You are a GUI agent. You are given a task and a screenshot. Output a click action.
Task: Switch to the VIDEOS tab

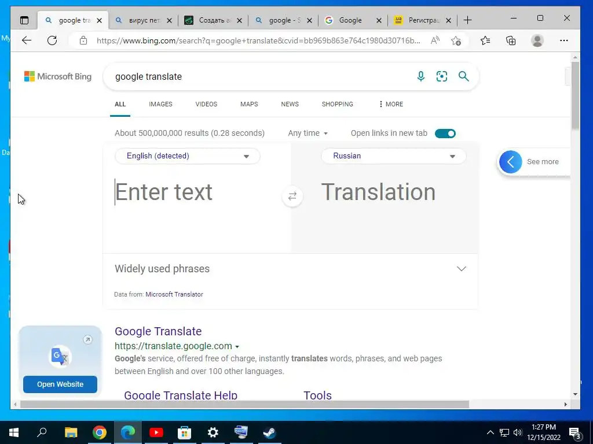[206, 104]
